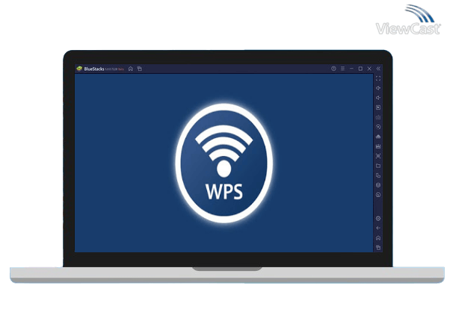Open the media folder icon in sidebar
The width and height of the screenshot is (450, 309).
pos(378,166)
